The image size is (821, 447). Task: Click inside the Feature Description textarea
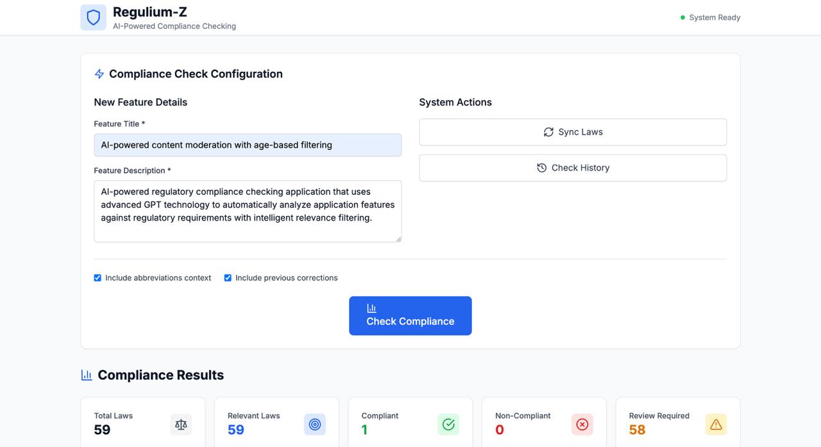pyautogui.click(x=248, y=211)
